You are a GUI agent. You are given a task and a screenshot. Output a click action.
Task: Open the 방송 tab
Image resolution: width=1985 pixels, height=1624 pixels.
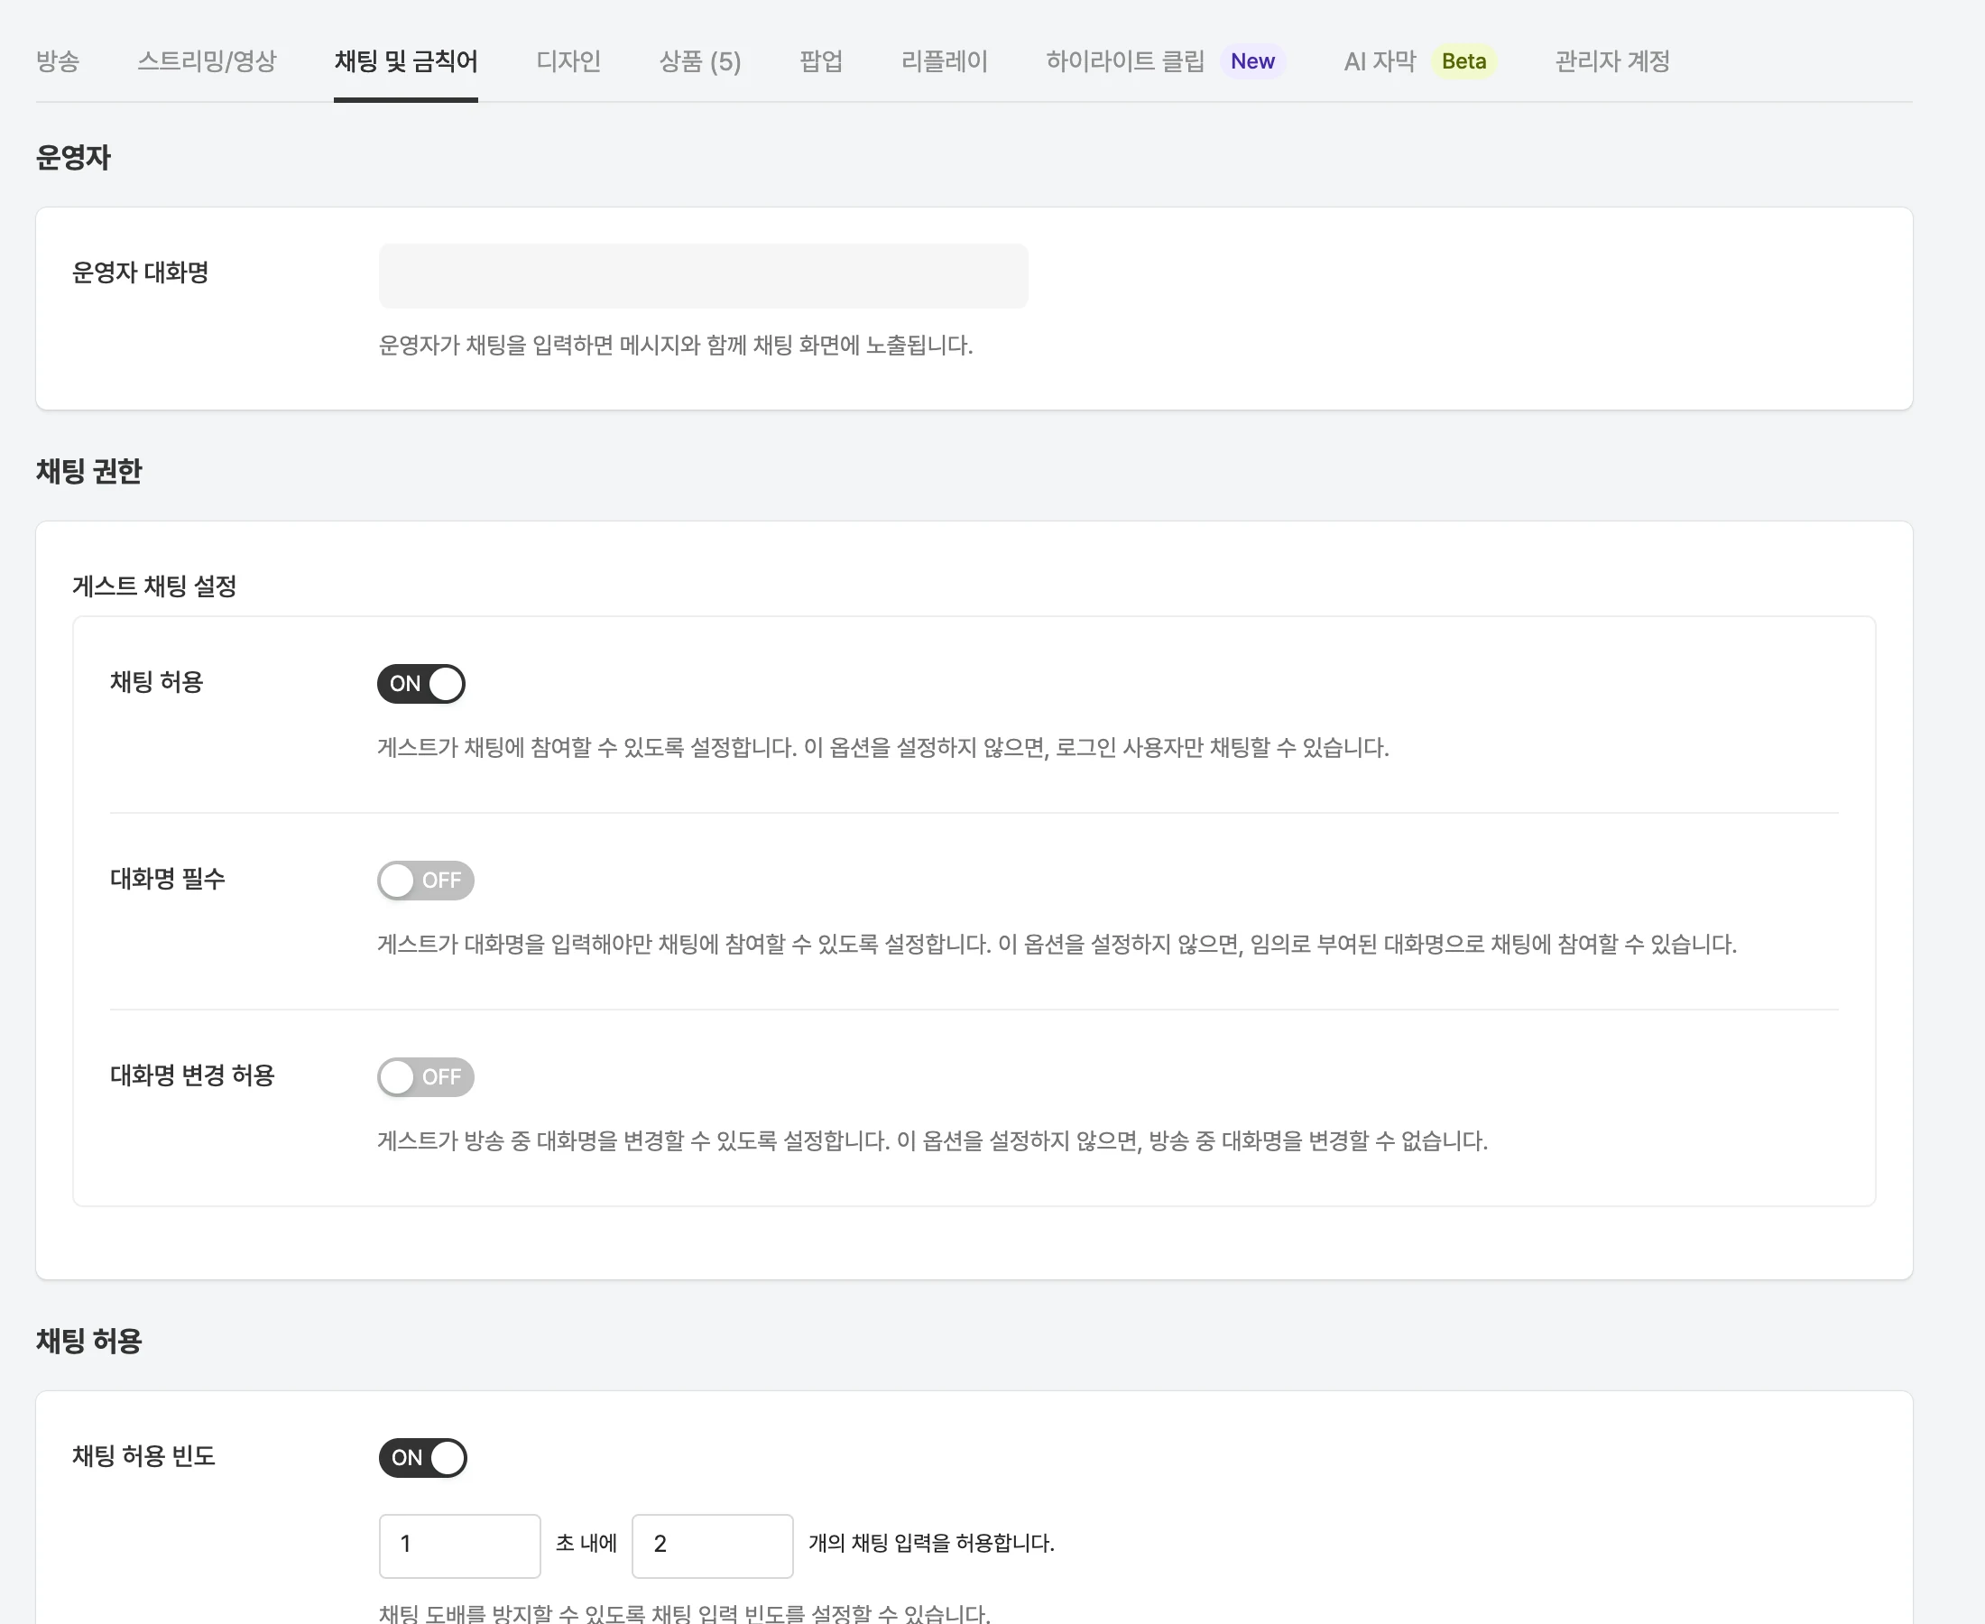tap(58, 61)
